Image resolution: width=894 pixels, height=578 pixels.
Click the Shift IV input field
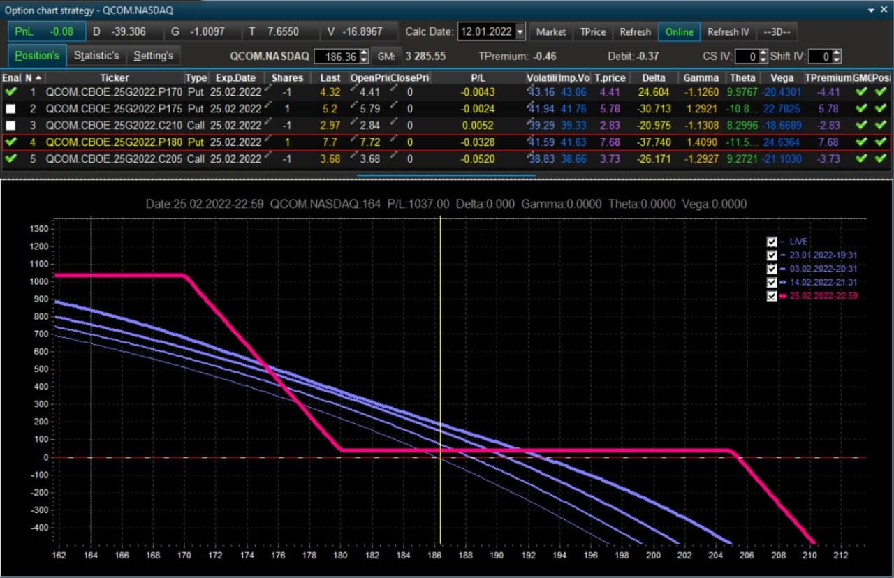[x=821, y=57]
